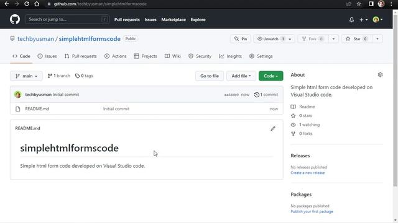Click Pull requests in top header
This screenshot has height=223, width=398.
coord(127,19)
